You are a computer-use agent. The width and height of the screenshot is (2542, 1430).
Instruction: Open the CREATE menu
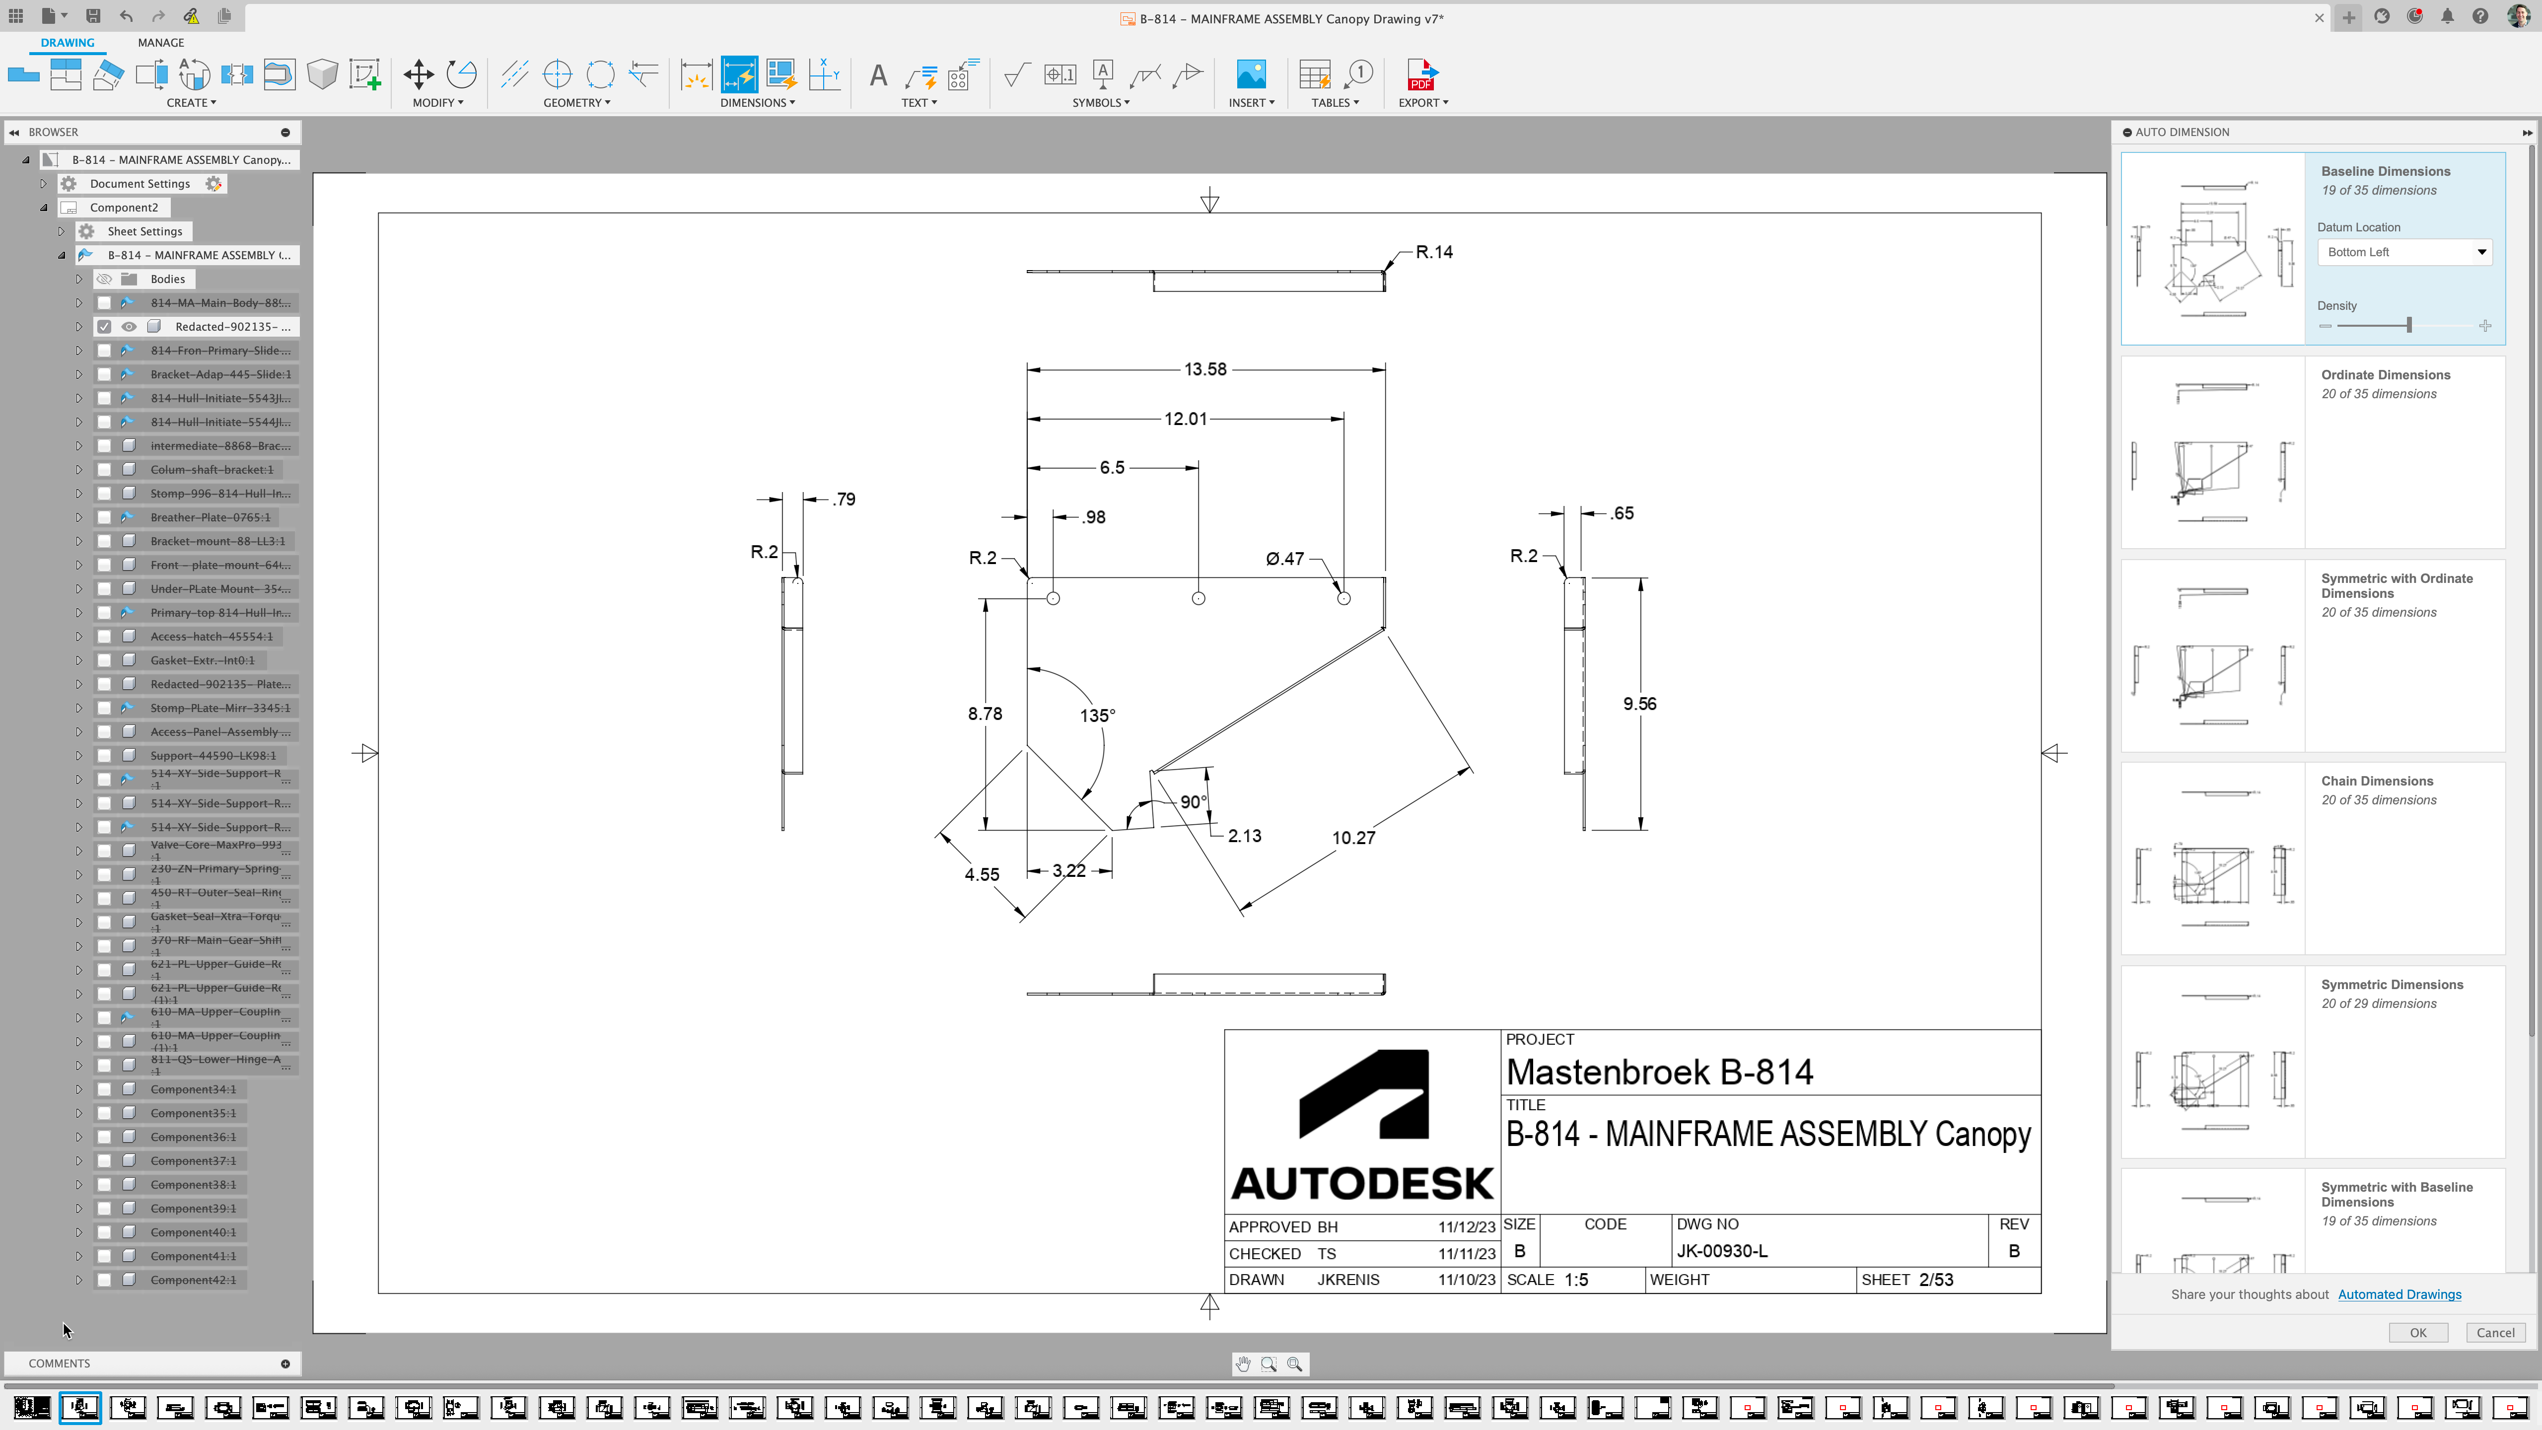point(191,103)
